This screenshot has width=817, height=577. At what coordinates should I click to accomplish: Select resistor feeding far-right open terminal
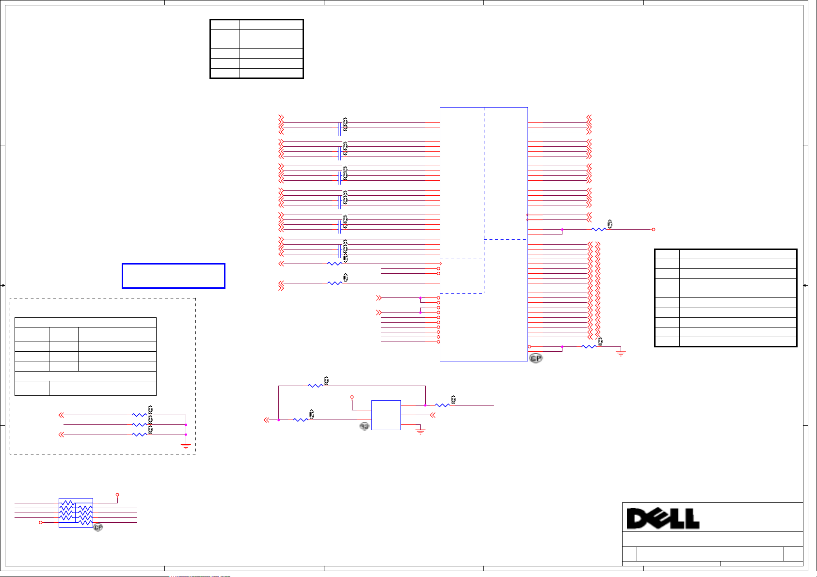(x=599, y=229)
